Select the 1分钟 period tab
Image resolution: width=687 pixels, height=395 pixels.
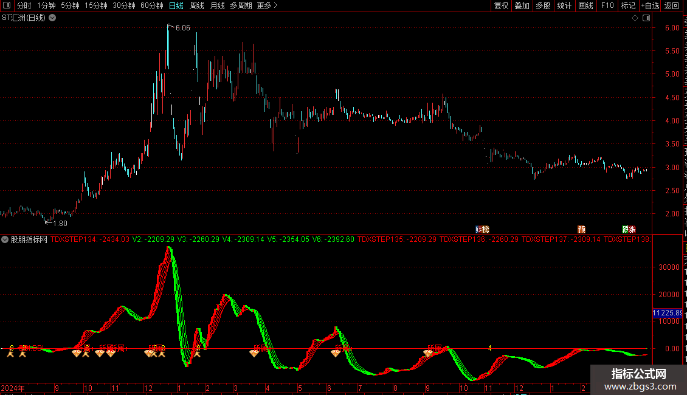click(x=46, y=5)
